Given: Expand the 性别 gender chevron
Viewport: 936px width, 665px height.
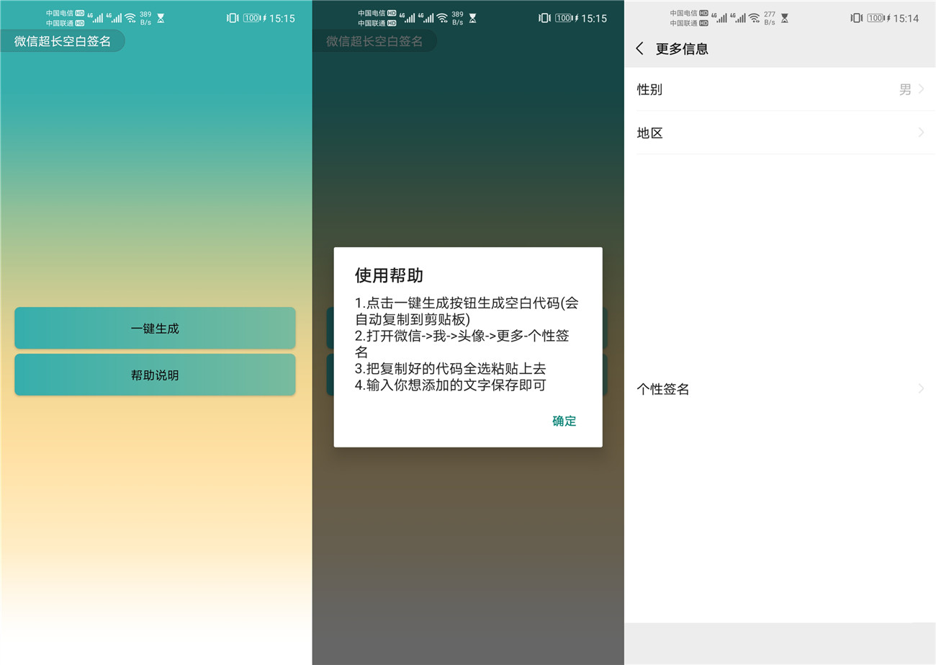Looking at the screenshot, I should pos(921,89).
